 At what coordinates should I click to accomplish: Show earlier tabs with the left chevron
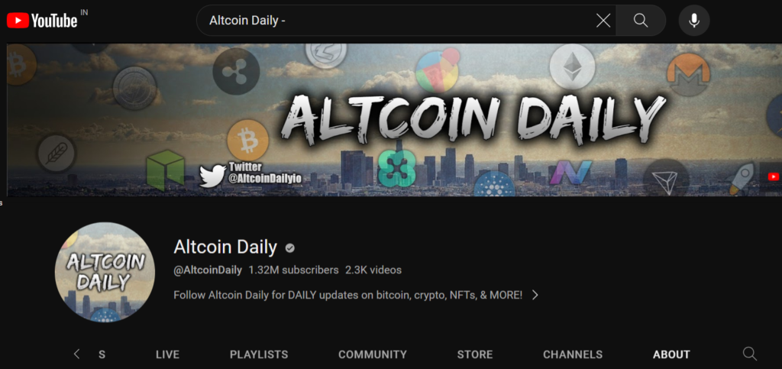tap(76, 354)
